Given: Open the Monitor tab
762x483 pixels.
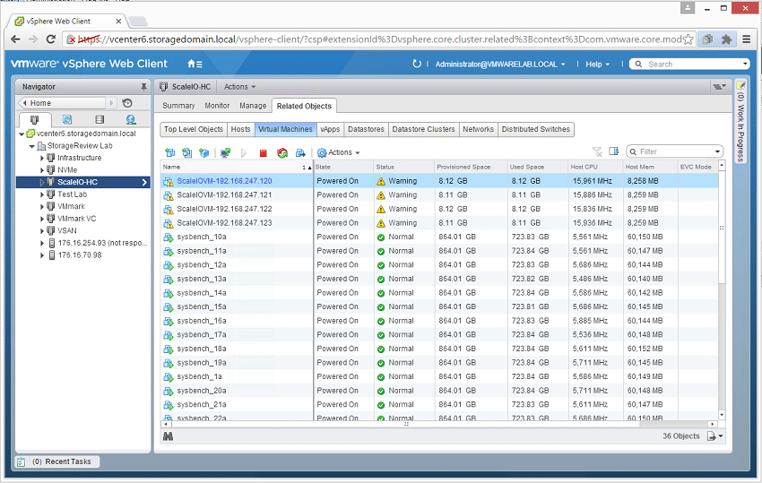Looking at the screenshot, I should tap(217, 106).
